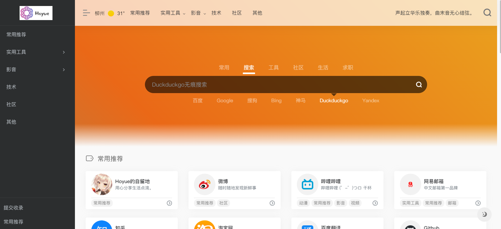Click the 常用推荐 tag on Hoyue的自留地 card

point(102,203)
